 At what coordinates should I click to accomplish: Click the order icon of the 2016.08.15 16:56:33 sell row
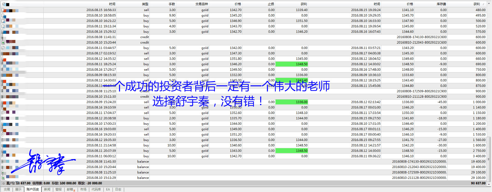[3, 10]
